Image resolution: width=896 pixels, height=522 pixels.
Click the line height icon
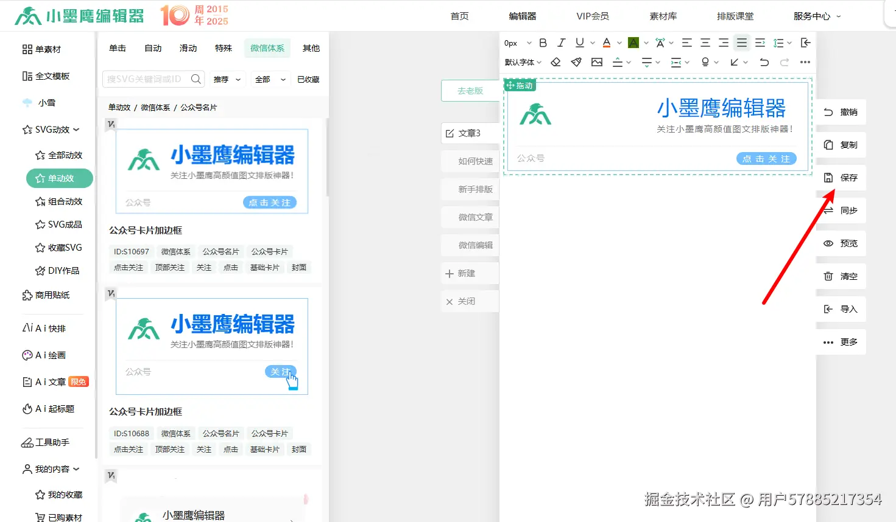pos(778,43)
